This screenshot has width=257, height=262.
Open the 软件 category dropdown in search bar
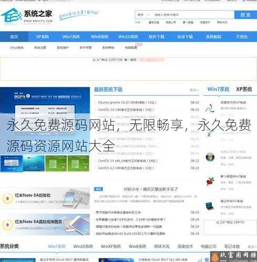pos(144,15)
